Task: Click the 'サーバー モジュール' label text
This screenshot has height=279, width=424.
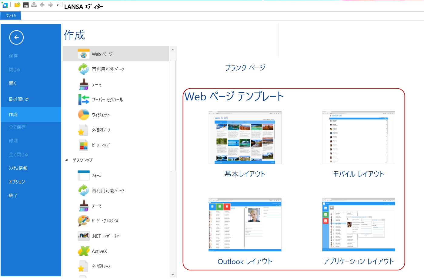Action: tap(107, 99)
